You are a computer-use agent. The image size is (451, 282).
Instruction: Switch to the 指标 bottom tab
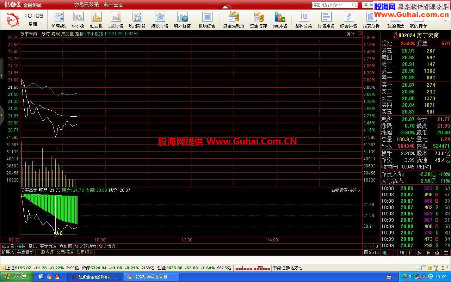pyautogui.click(x=21, y=246)
